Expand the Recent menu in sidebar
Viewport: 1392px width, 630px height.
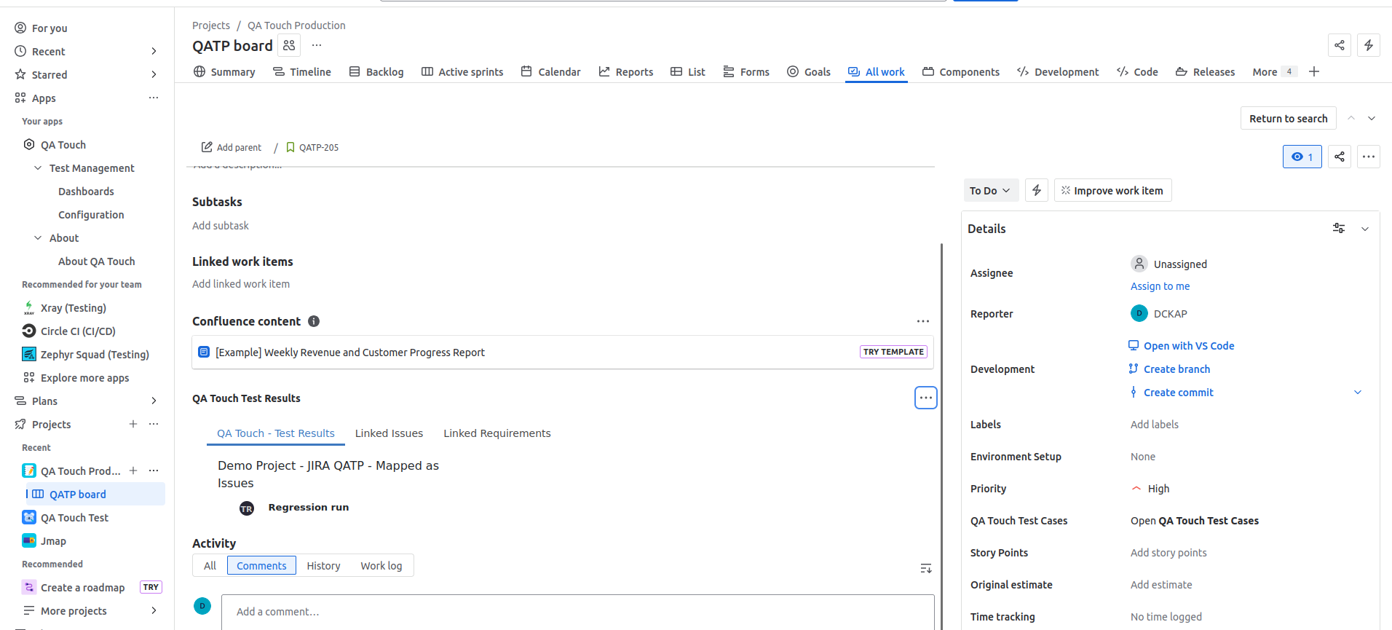(154, 51)
